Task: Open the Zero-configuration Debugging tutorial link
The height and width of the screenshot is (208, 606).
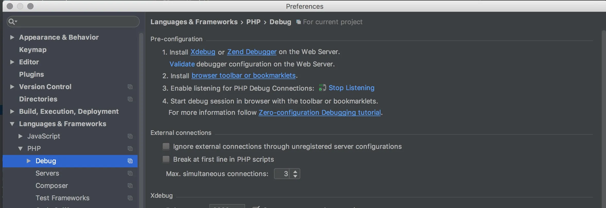Action: (x=319, y=112)
